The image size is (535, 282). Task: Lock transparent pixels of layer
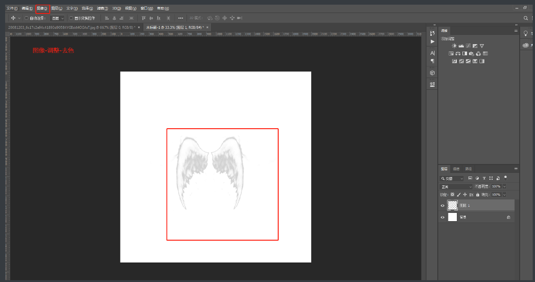[x=453, y=195]
